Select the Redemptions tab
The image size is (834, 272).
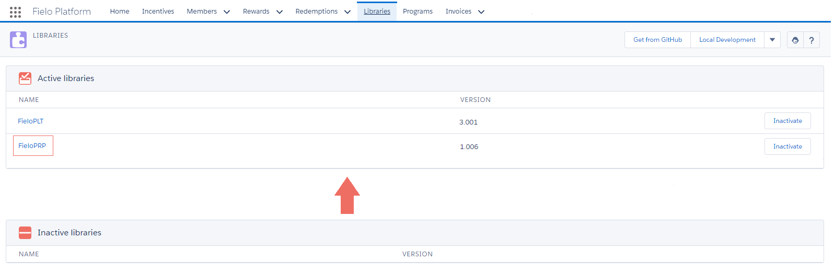[x=317, y=12]
